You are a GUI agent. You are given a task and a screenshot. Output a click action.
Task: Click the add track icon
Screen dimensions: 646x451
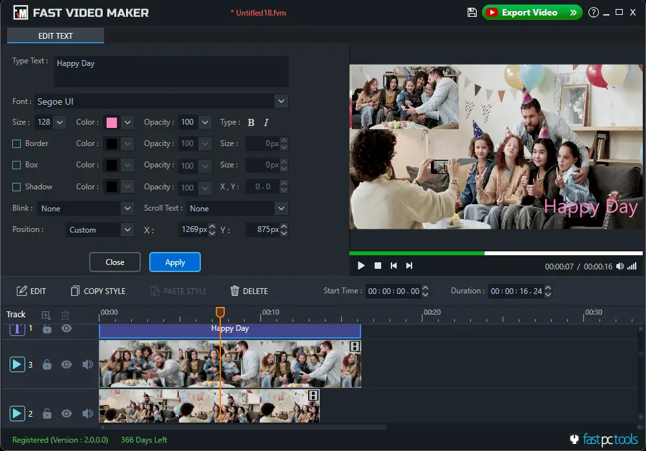pyautogui.click(x=46, y=315)
